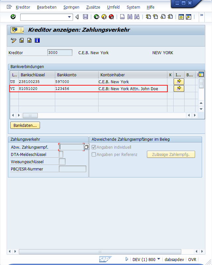Click bank table horizontal scrollbar thumb
The width and height of the screenshot is (212, 265).
pyautogui.click(x=30, y=116)
